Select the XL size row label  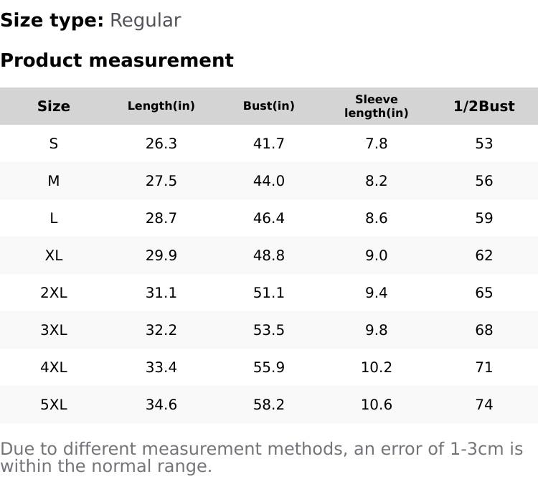(54, 255)
